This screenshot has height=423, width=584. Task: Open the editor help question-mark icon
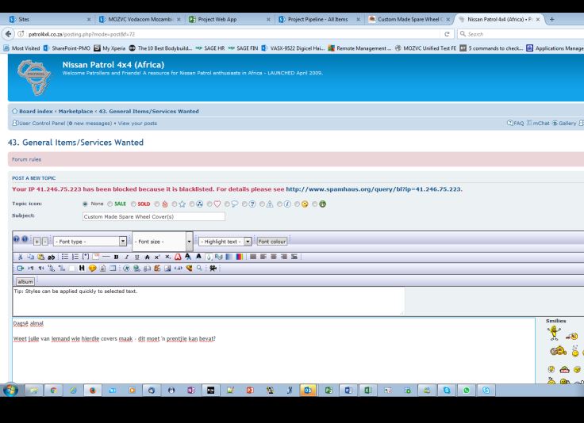pyautogui.click(x=17, y=239)
